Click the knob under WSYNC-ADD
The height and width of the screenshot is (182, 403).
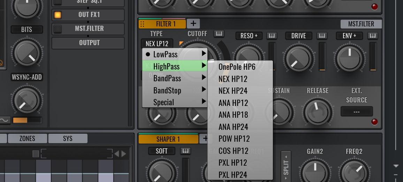click(27, 100)
